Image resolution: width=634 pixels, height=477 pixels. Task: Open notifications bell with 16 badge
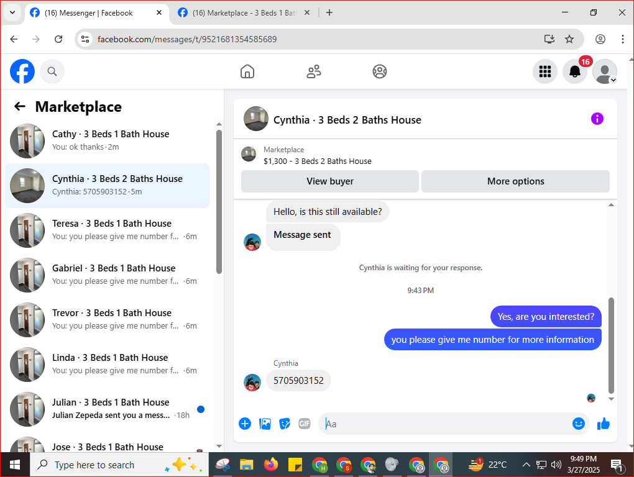[x=575, y=71]
